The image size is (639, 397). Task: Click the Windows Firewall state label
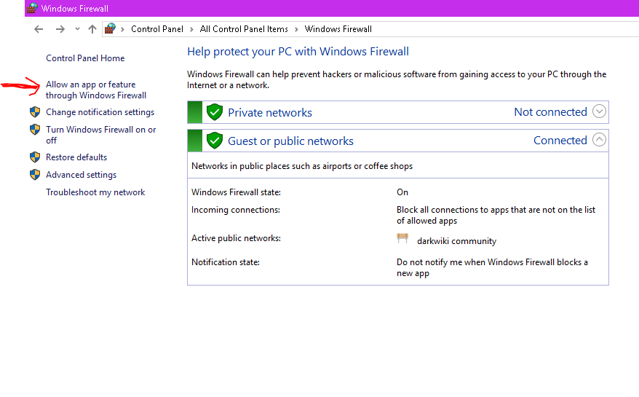click(x=236, y=192)
